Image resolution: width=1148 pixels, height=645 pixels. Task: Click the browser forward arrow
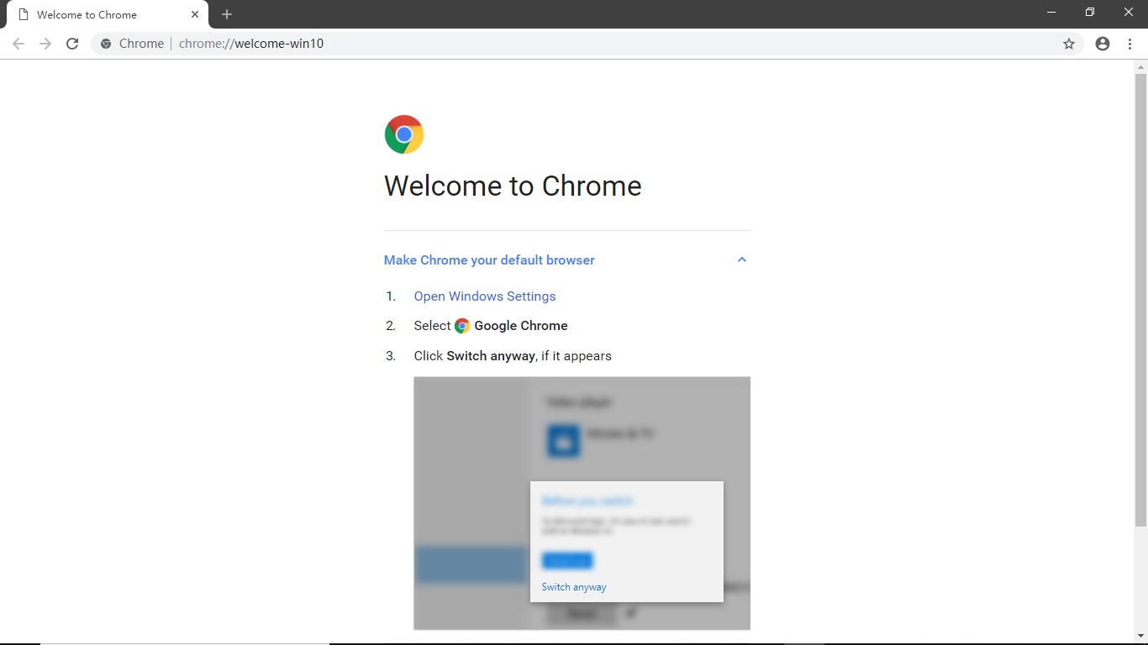[45, 44]
